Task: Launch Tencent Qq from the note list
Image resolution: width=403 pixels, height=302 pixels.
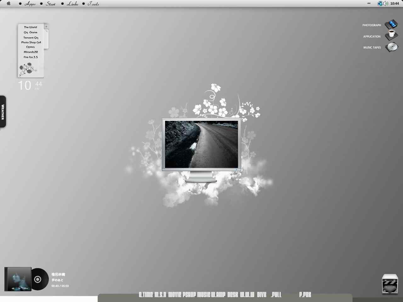Action: point(31,38)
